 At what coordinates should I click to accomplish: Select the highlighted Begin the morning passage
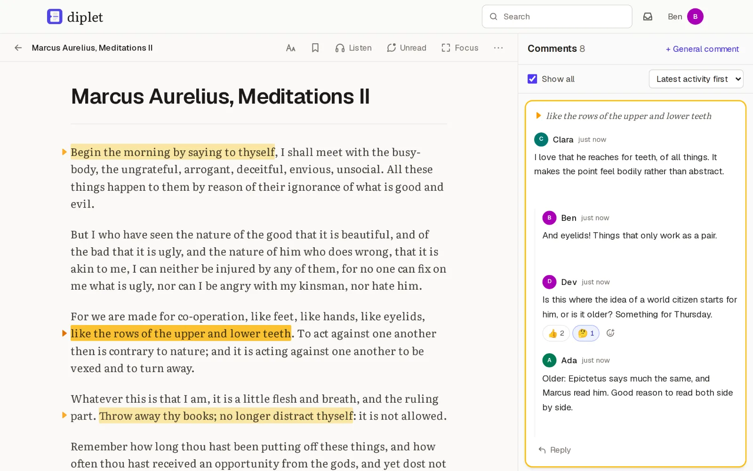[x=173, y=152]
